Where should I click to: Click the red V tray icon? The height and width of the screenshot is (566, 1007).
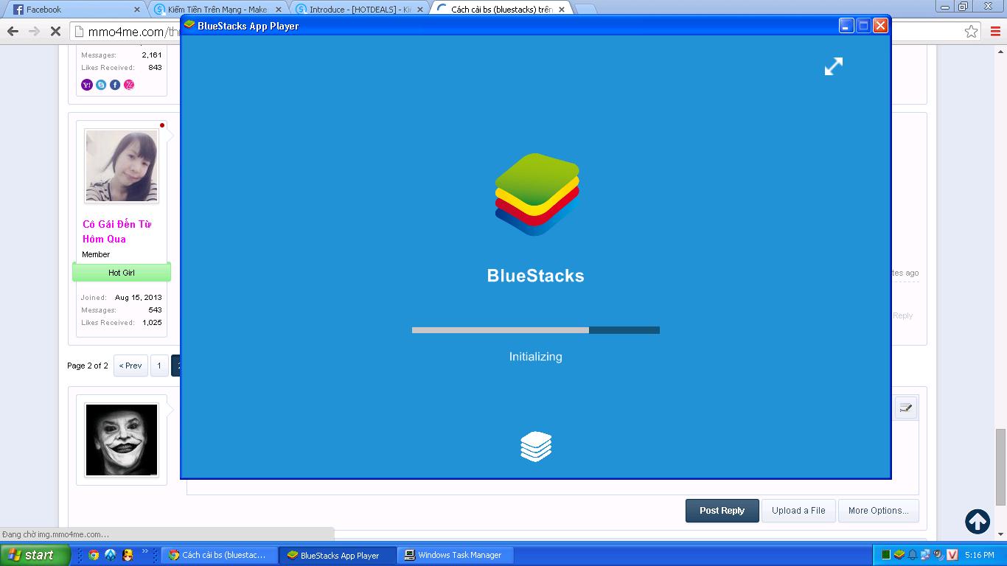point(952,555)
